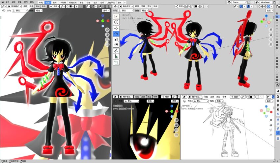Expand shading options dropdown in top-right viewport

(x=272, y=7)
